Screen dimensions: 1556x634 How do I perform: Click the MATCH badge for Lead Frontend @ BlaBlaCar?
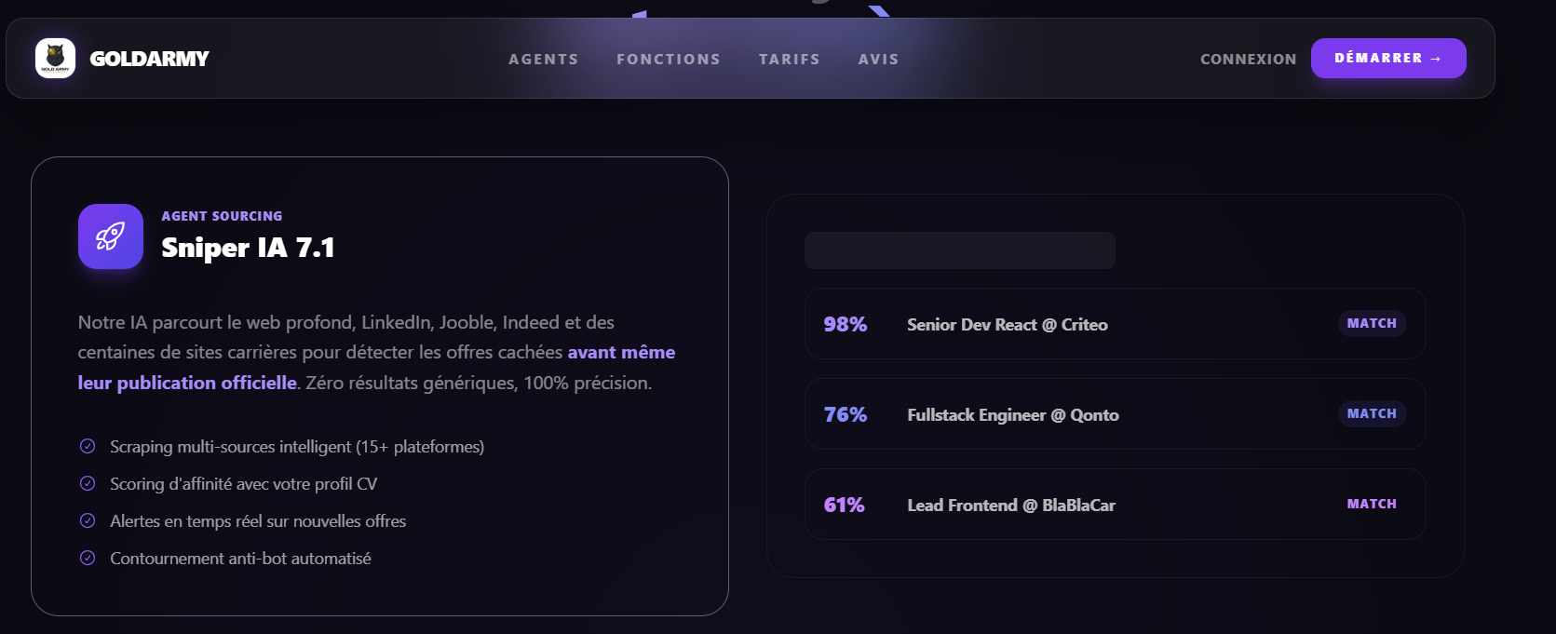pyautogui.click(x=1371, y=504)
